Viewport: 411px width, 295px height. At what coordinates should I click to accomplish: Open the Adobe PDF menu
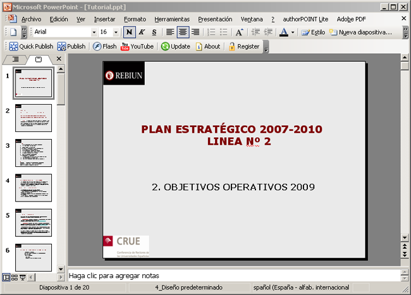point(351,19)
